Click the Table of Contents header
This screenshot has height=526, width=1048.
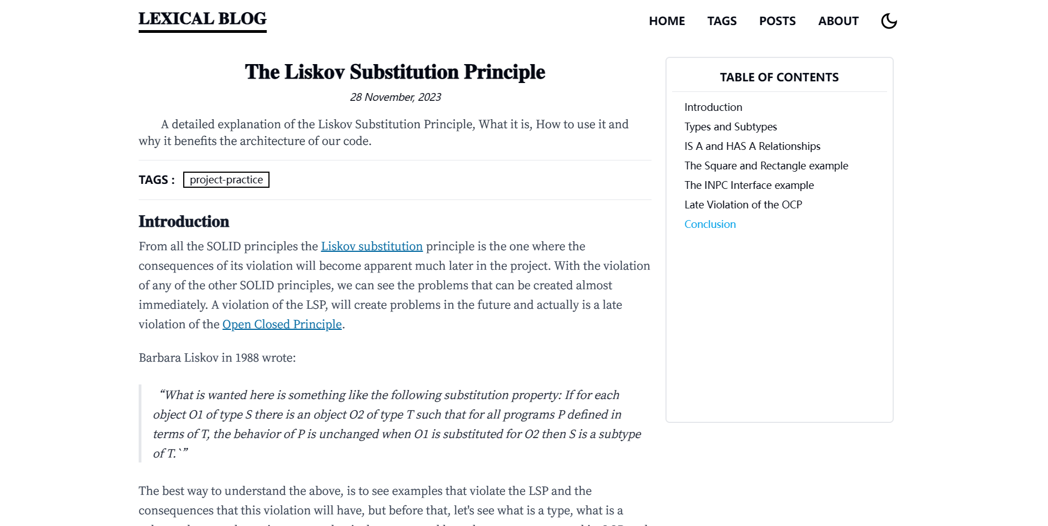point(778,77)
